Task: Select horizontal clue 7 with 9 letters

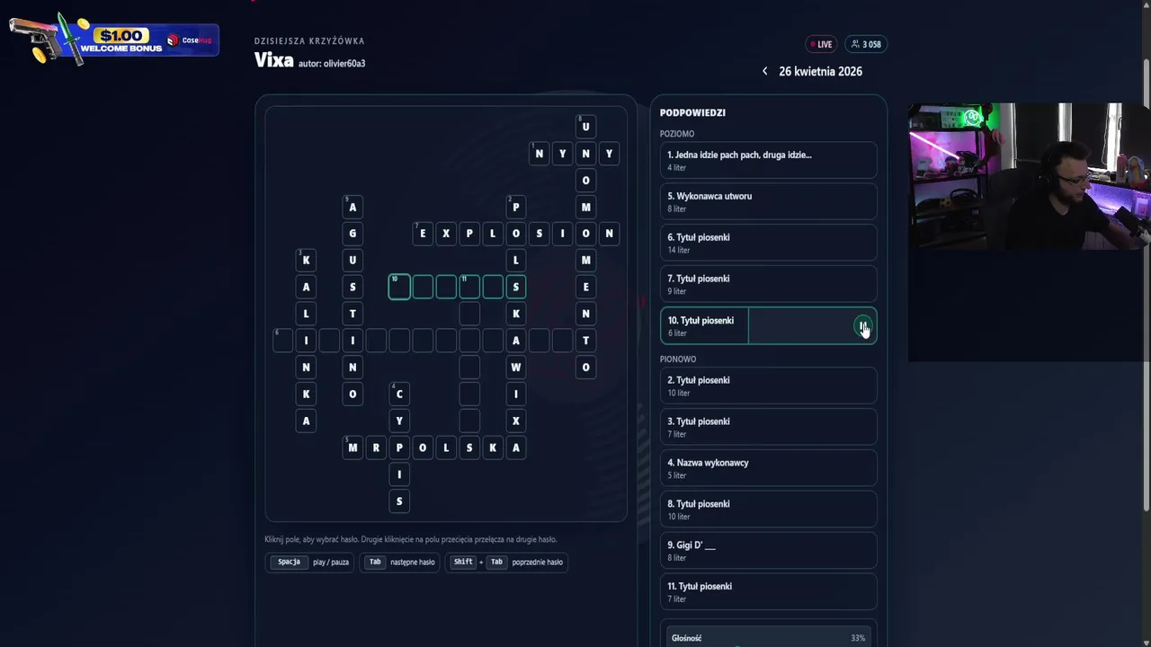Action: click(x=768, y=284)
